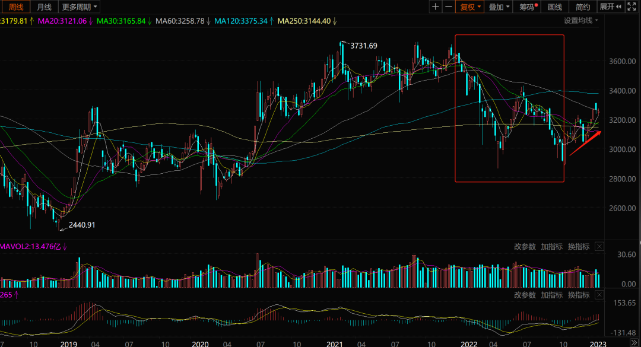Click the 2600.00 price axis label
The width and height of the screenshot is (641, 347).
pos(622,208)
